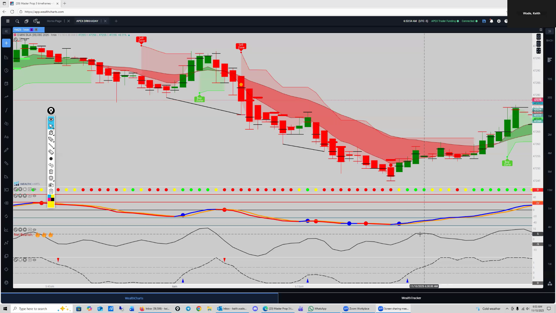Image resolution: width=556 pixels, height=313 pixels.
Task: Collapse left sidebar with double chevron
Action: (6, 31)
